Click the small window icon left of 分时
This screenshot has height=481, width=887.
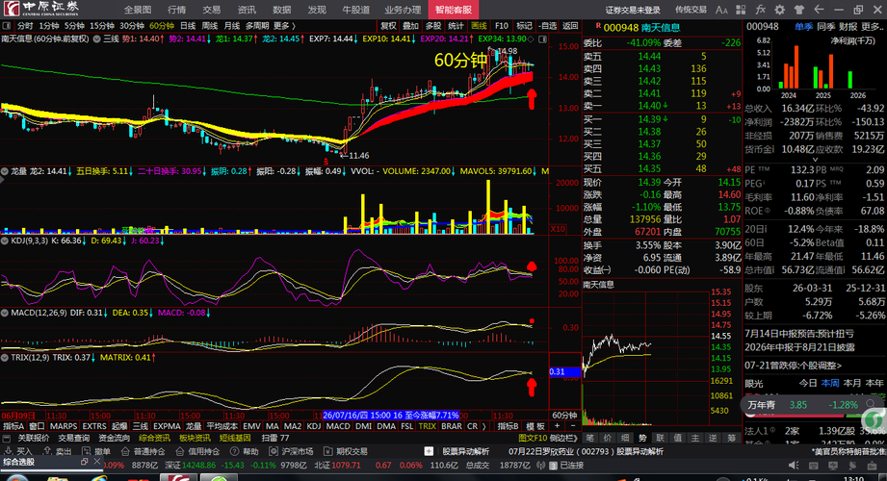(7, 26)
